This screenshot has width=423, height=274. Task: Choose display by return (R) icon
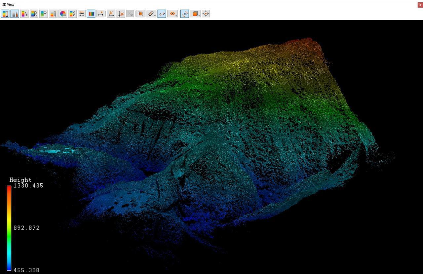[34, 14]
